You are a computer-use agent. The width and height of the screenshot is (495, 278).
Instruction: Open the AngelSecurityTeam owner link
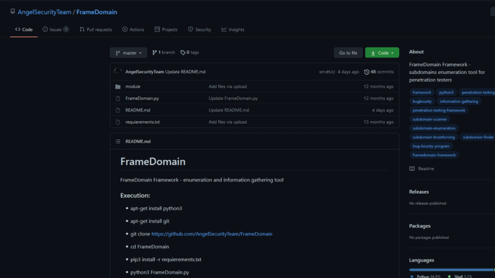point(44,12)
